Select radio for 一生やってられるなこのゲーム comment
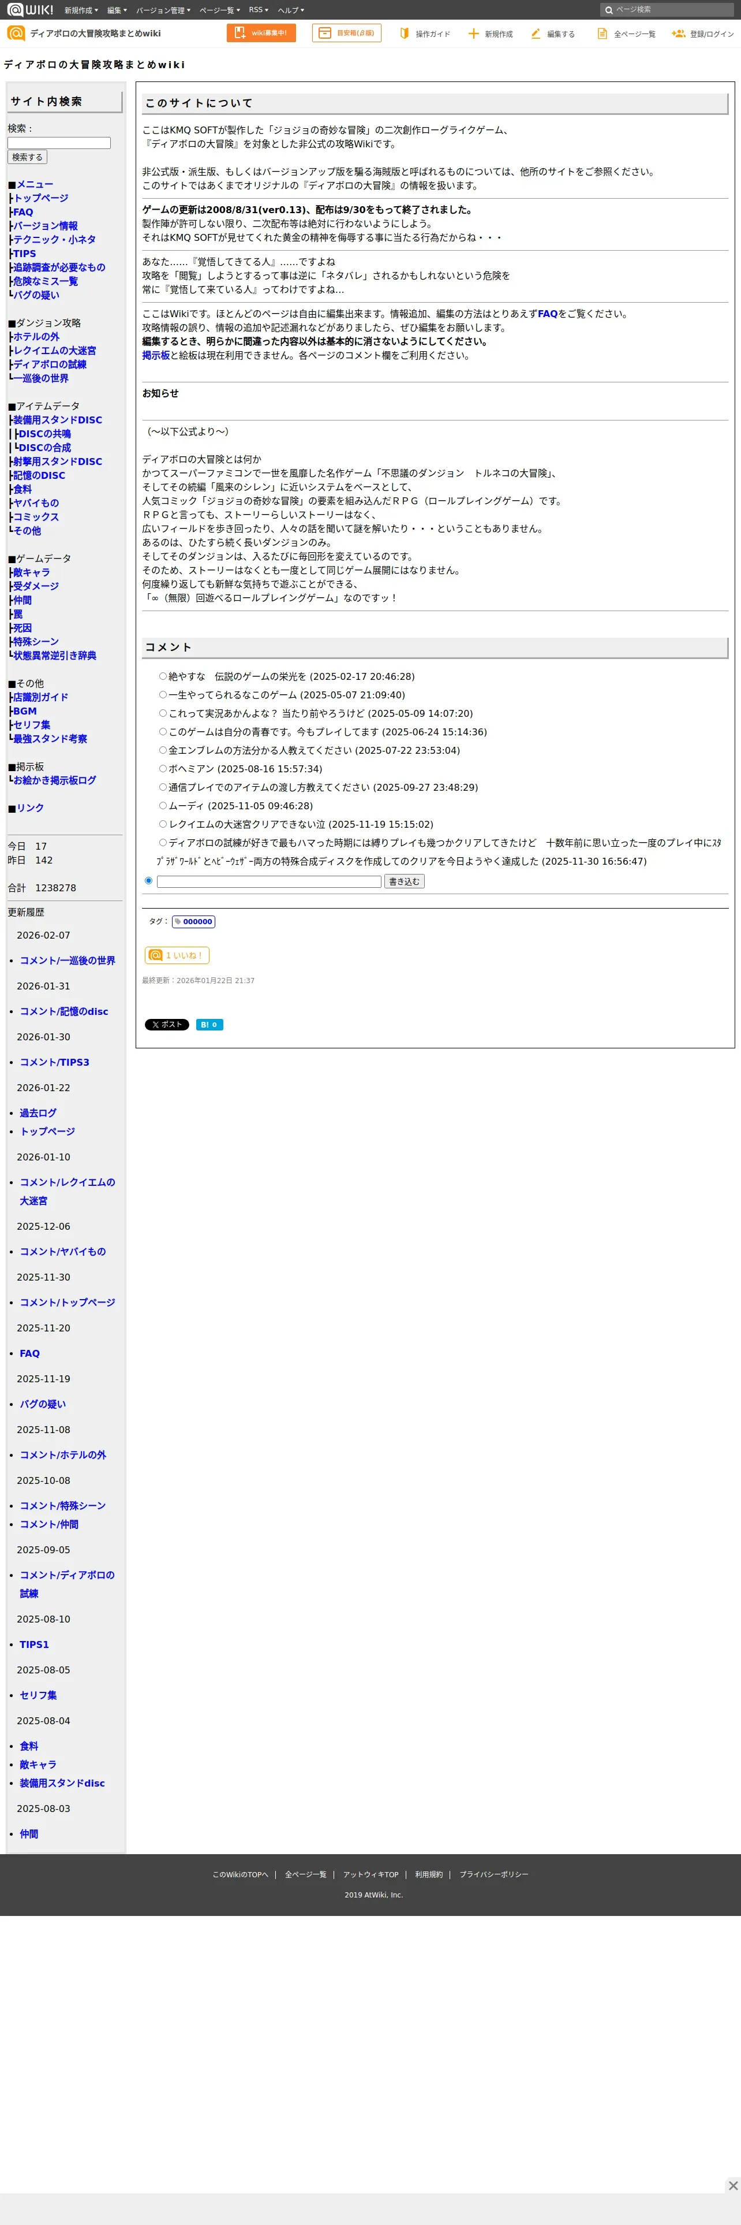This screenshot has width=741, height=2225. tap(162, 694)
